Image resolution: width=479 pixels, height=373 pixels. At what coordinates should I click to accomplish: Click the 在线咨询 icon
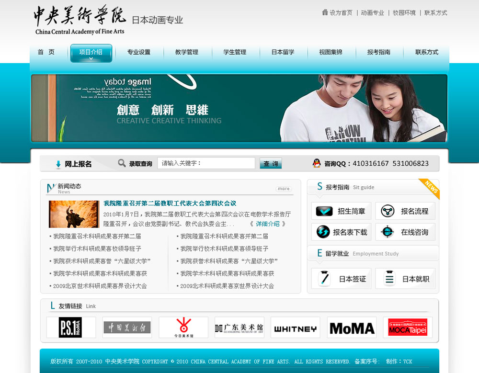coord(388,232)
